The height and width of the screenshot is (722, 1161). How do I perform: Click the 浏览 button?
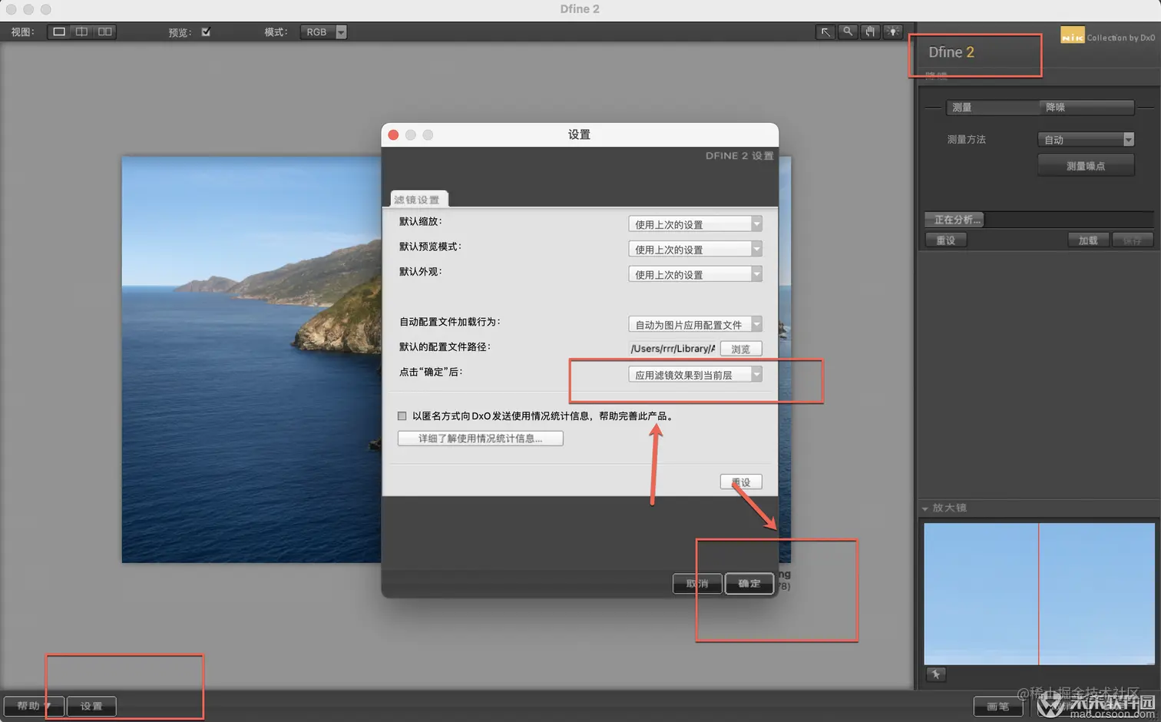741,349
